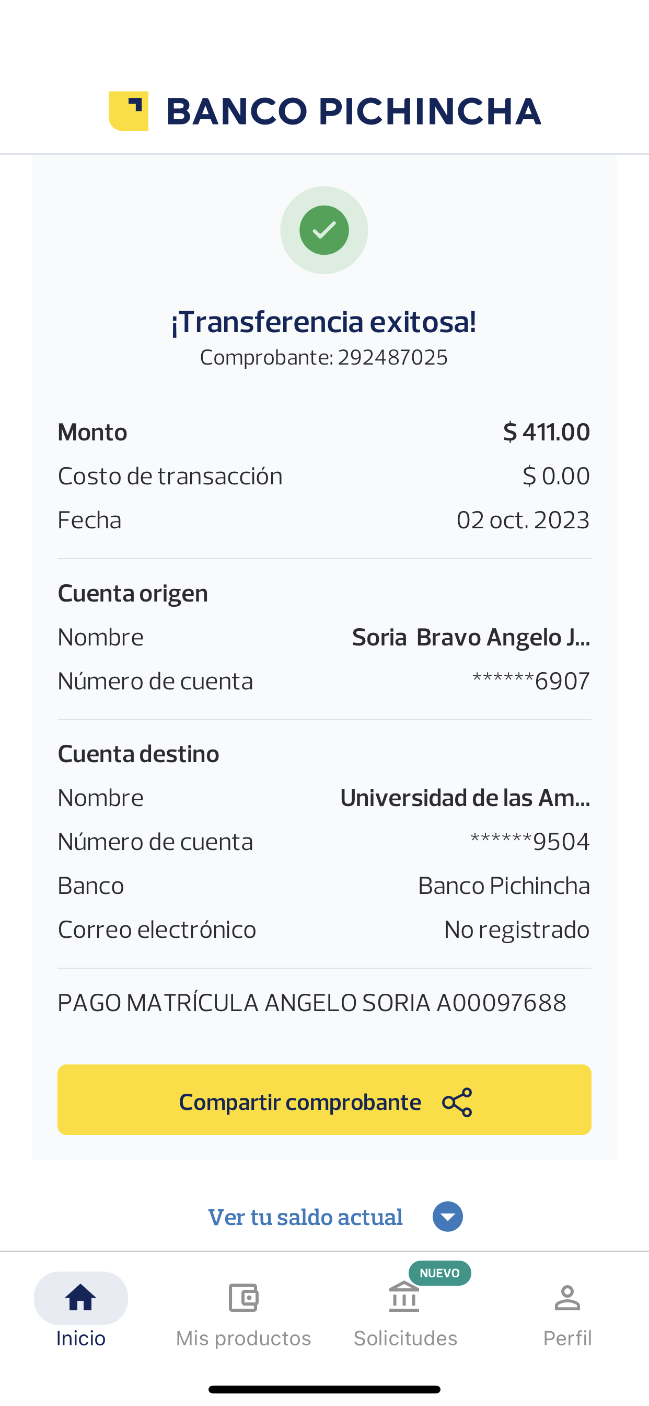Tap the Inicio home icon

[80, 1297]
